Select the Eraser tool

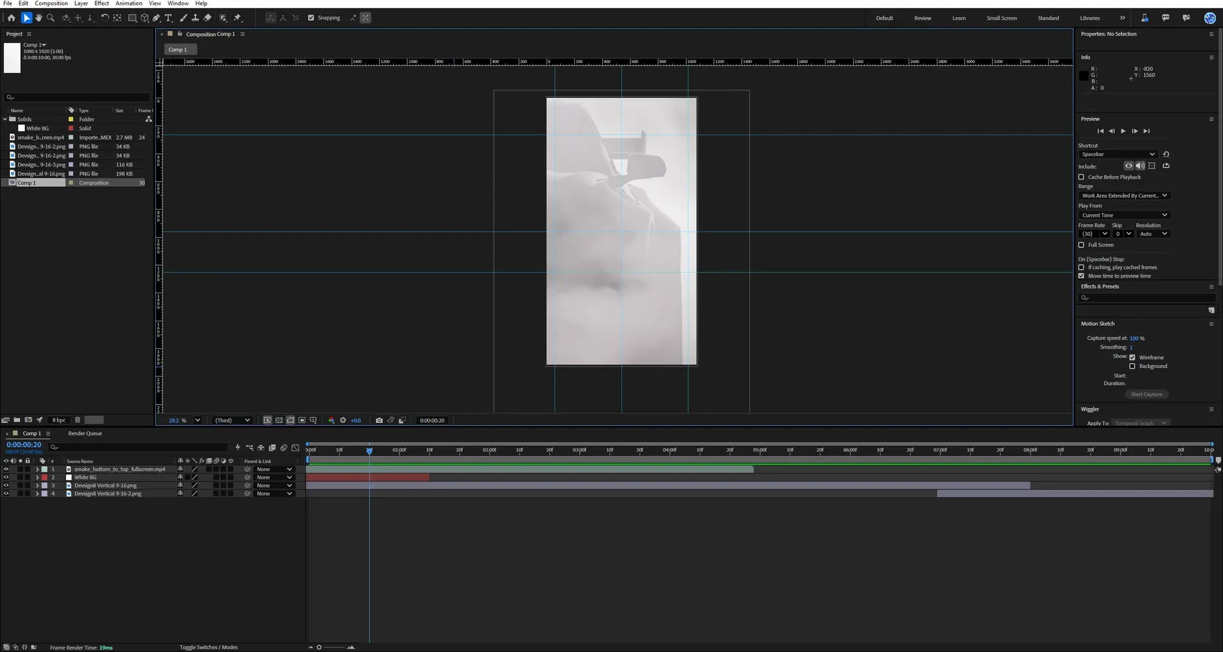point(207,18)
